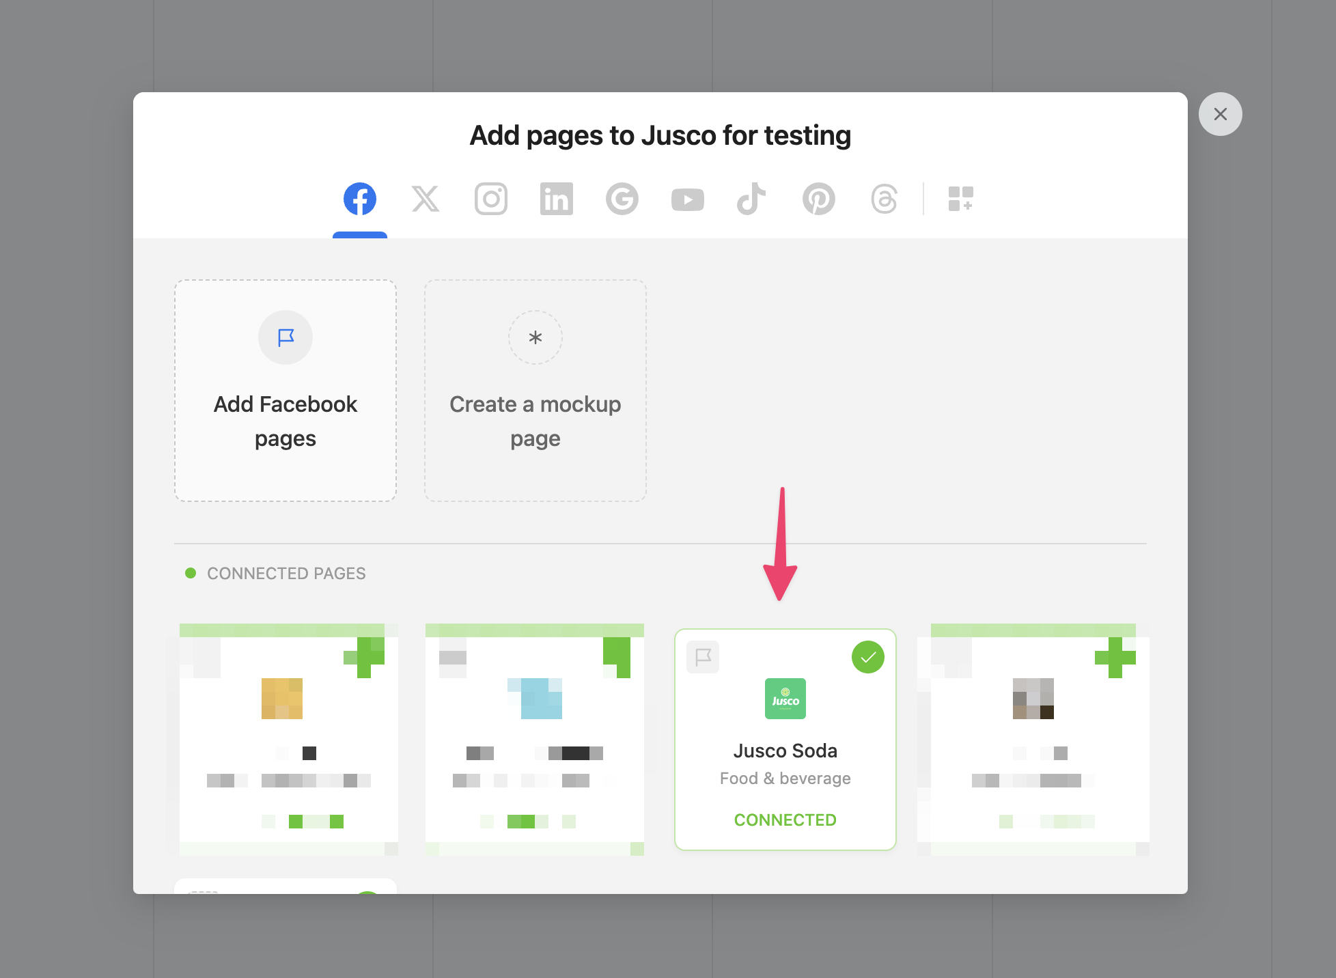The width and height of the screenshot is (1336, 978).
Task: Toggle selection on the blue-avatar page card
Action: 617,657
